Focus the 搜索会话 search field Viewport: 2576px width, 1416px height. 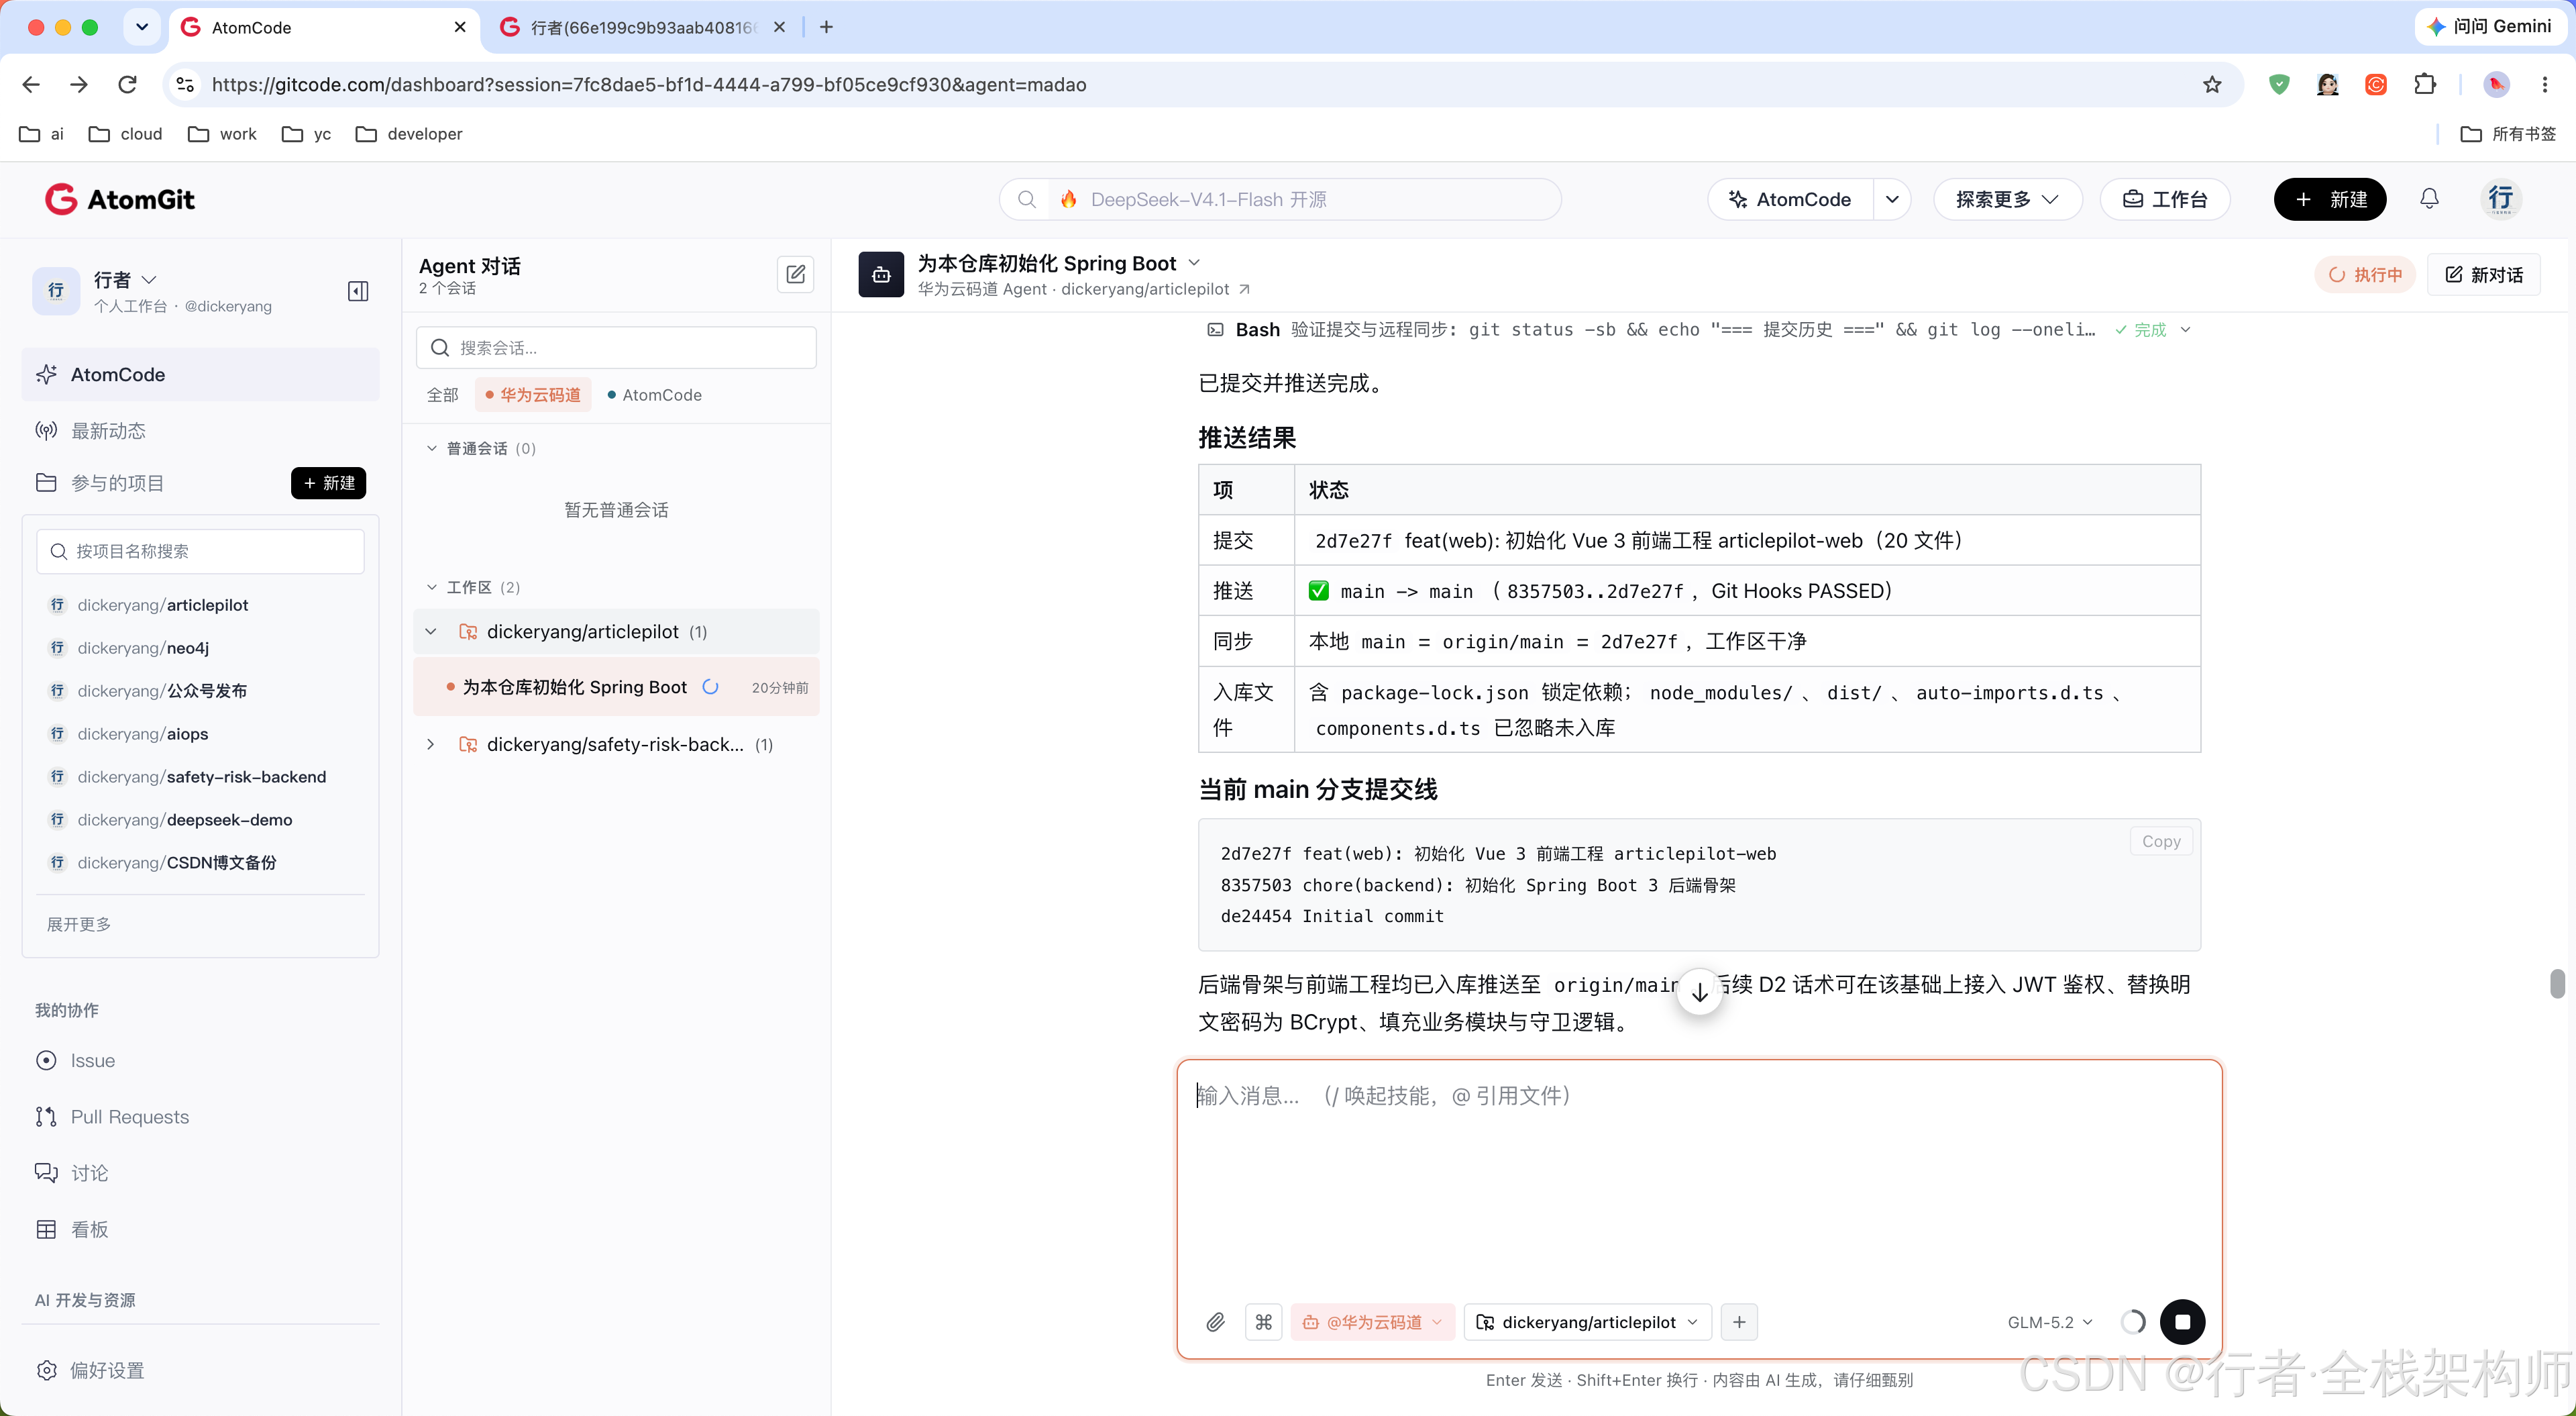pos(616,347)
